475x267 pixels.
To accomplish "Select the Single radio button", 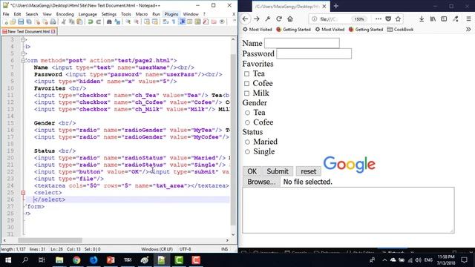I will click(x=247, y=151).
